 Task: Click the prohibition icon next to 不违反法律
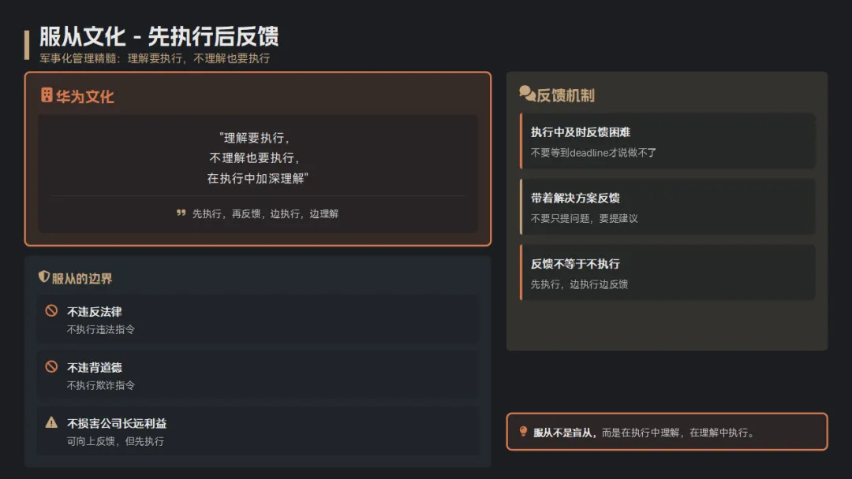click(x=51, y=311)
